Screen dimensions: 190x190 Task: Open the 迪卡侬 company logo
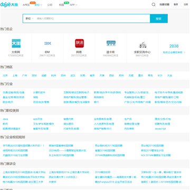tap(111, 43)
